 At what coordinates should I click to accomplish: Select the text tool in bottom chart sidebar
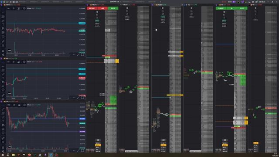[3, 121]
